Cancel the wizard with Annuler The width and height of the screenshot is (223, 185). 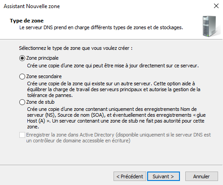click(x=201, y=176)
